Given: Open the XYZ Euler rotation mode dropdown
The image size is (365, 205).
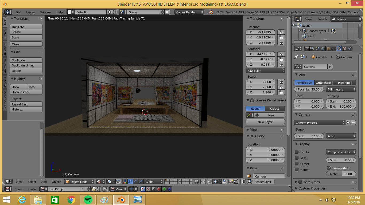Looking at the screenshot, I should coord(265,71).
